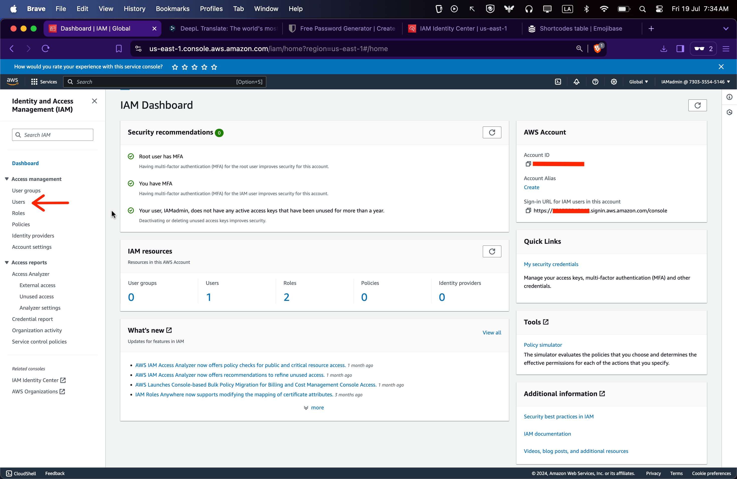The height and width of the screenshot is (479, 737).
Task: Open Users in the IAM sidebar
Action: coord(18,202)
